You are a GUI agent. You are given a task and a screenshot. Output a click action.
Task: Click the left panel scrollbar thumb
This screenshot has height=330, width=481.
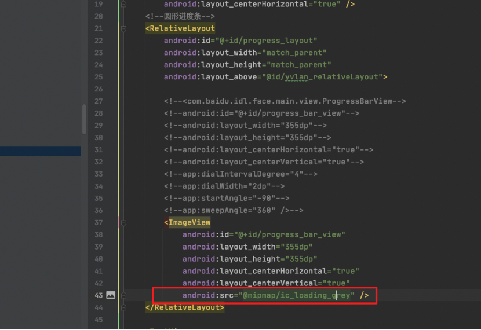(84, 119)
